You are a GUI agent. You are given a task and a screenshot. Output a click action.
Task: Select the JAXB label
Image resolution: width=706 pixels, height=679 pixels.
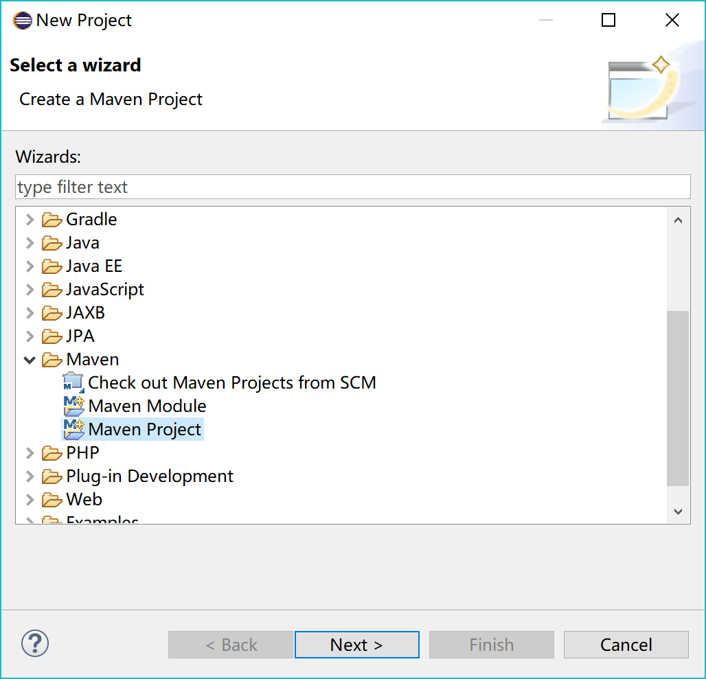click(86, 313)
